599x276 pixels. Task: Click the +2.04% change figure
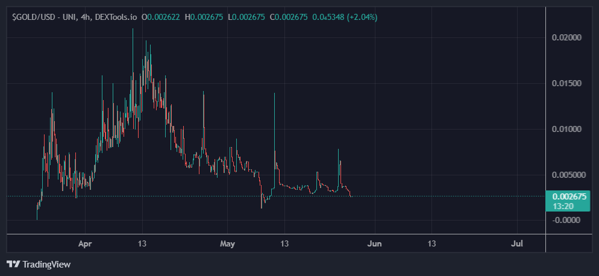362,17
